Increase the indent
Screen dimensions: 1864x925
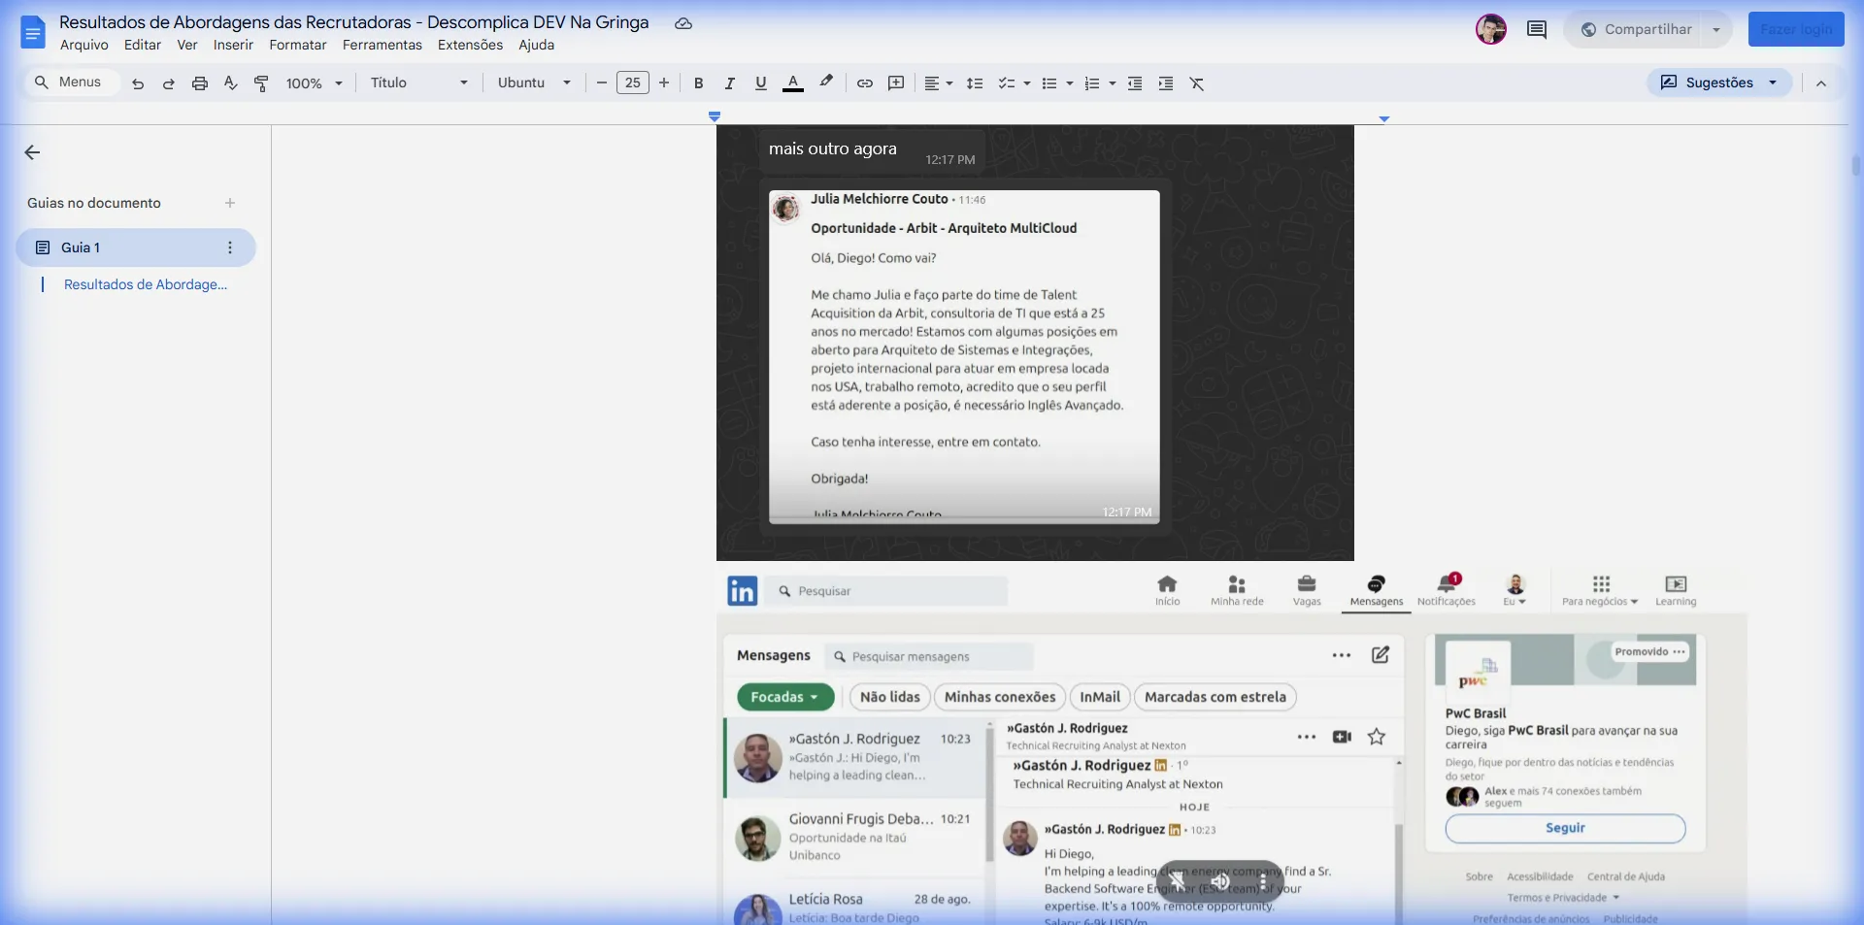(x=1166, y=83)
